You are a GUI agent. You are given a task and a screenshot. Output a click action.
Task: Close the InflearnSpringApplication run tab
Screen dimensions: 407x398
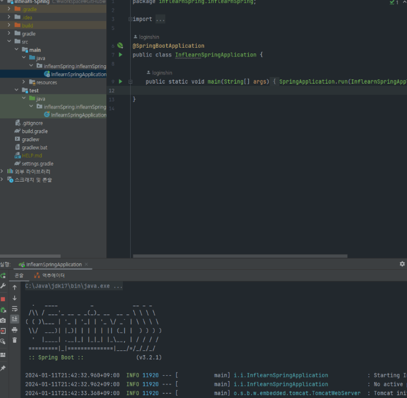[x=86, y=264]
